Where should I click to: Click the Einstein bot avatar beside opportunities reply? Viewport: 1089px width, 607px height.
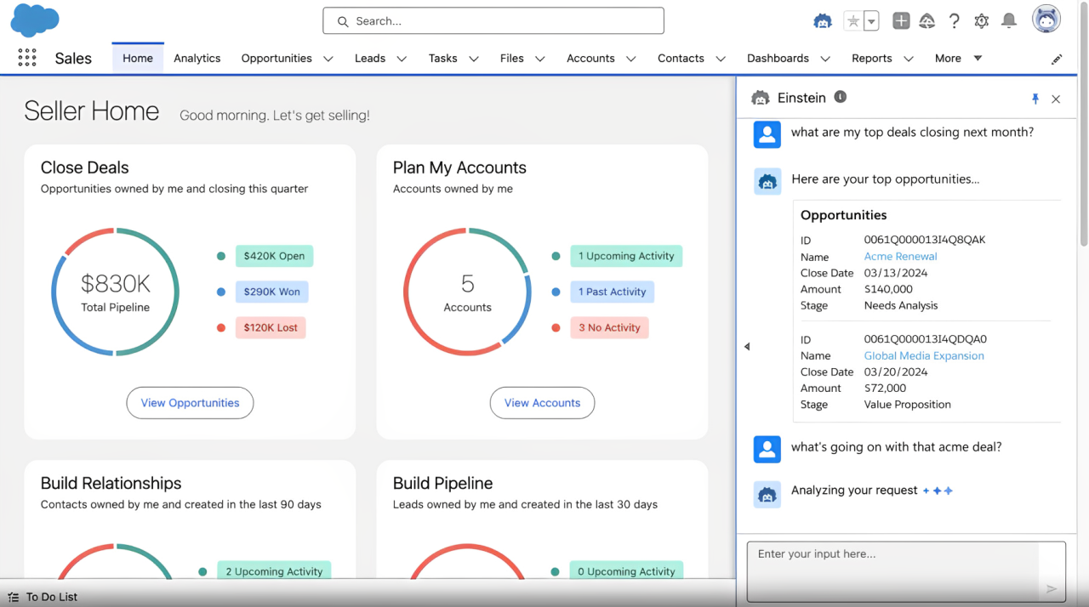[x=767, y=181]
